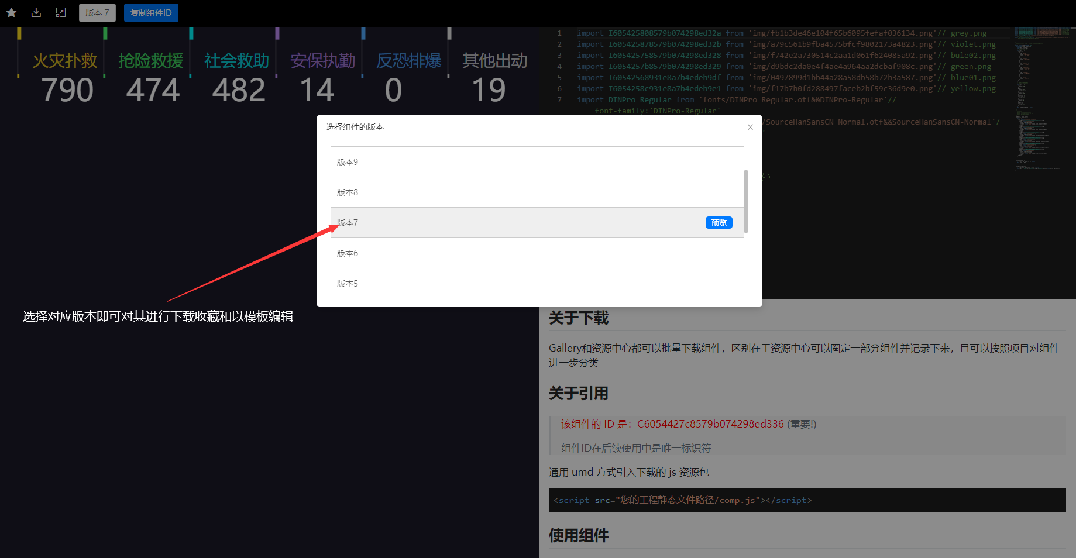Screen dimensions: 1076x558
Task: Click the 火灾扑救 statistic label
Action: click(65, 60)
